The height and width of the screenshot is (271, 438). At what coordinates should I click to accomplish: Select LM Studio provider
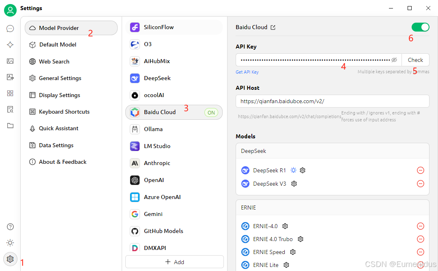coord(174,146)
